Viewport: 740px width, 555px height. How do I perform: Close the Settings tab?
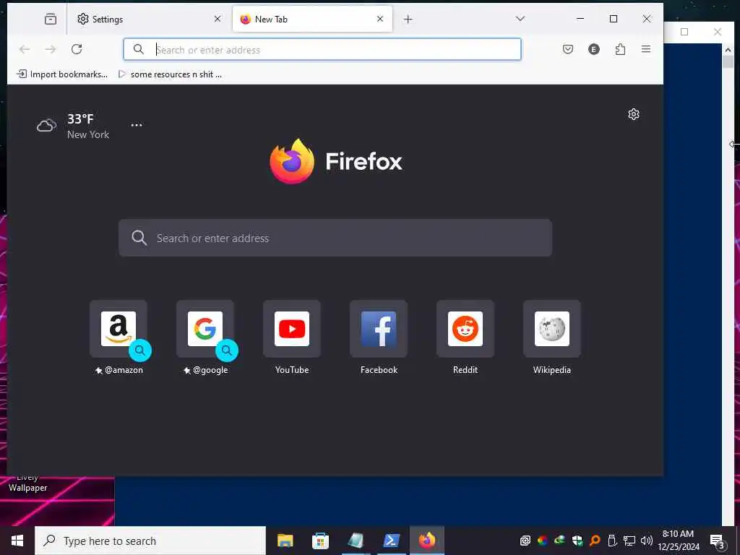217,19
